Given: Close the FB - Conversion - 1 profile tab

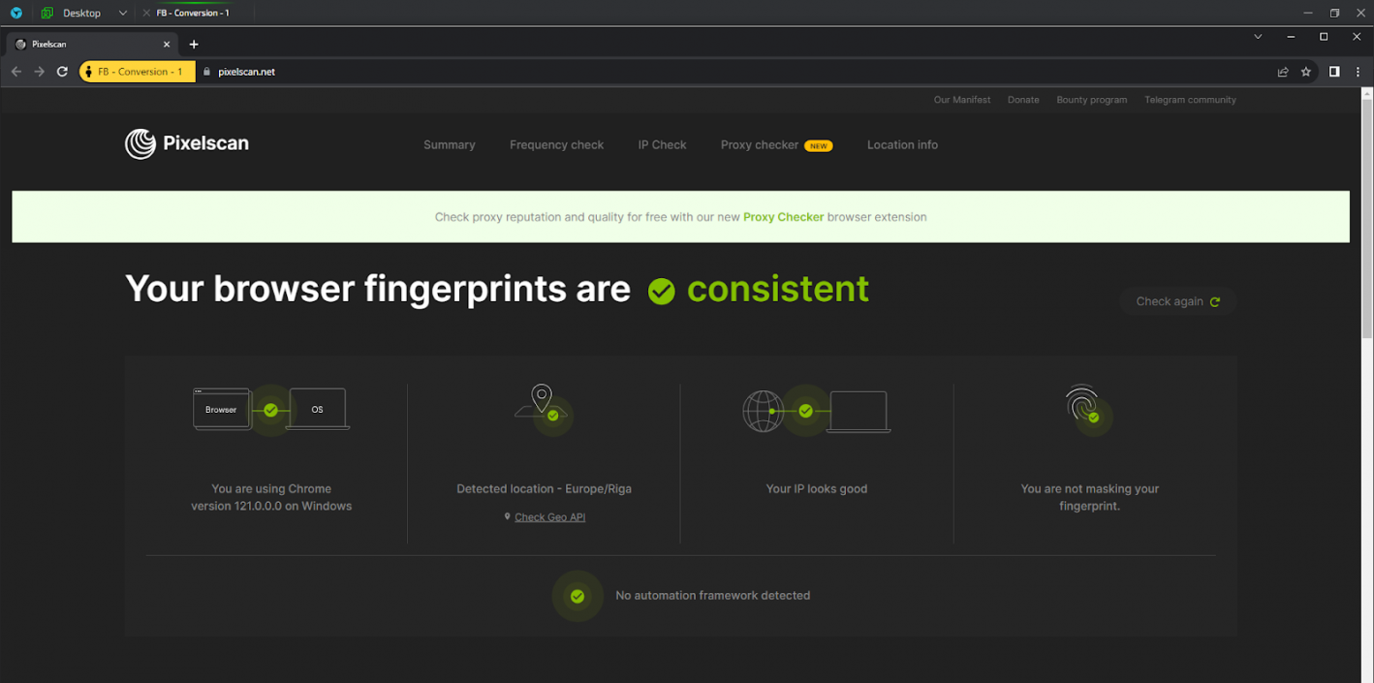Looking at the screenshot, I should pyautogui.click(x=146, y=13).
